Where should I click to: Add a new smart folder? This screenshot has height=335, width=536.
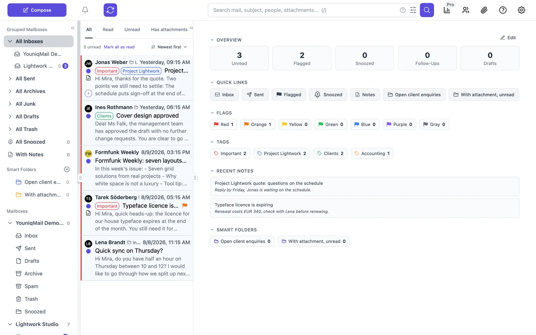coord(67,169)
